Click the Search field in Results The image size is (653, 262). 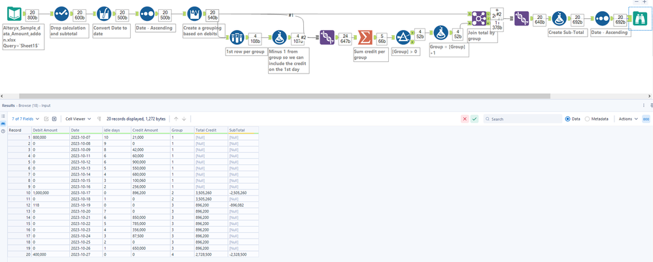522,119
